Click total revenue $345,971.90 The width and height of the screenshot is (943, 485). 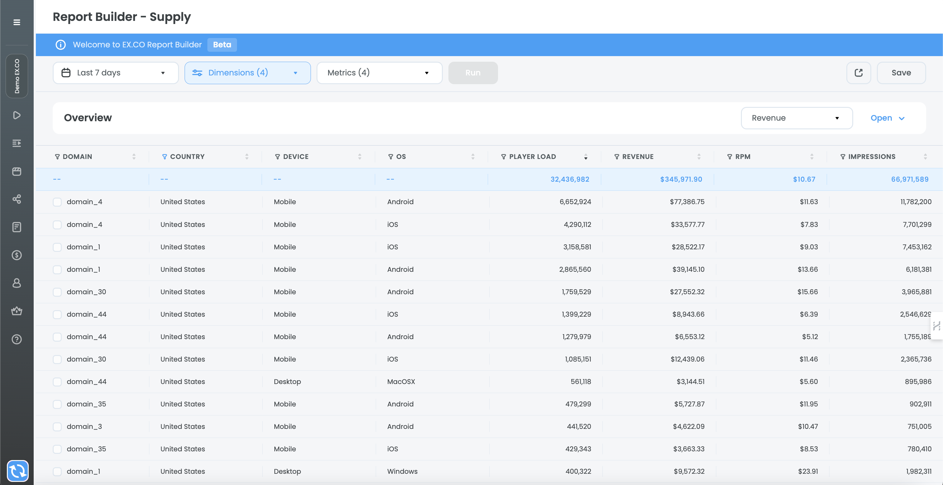(x=681, y=179)
